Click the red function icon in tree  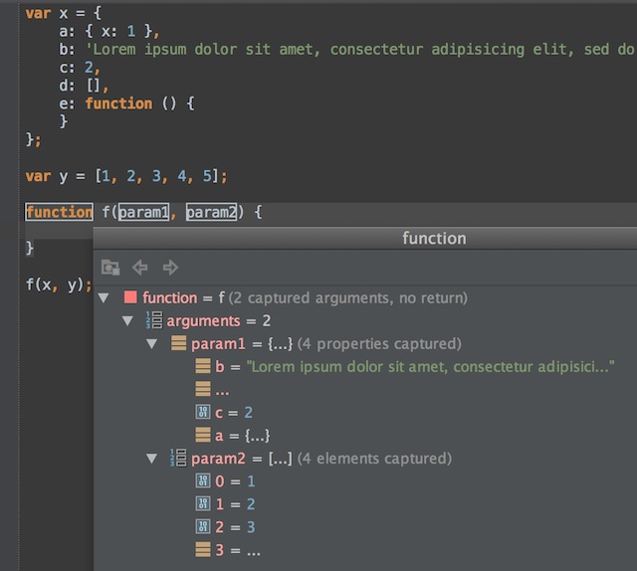(x=130, y=297)
